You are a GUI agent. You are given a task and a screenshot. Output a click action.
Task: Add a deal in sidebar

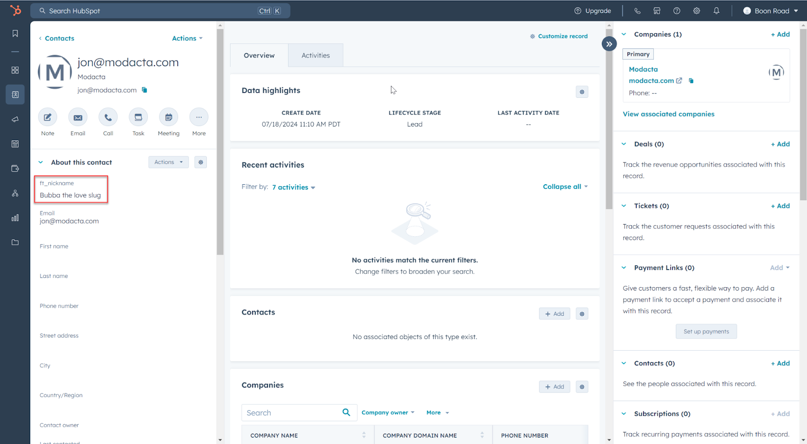click(x=780, y=144)
